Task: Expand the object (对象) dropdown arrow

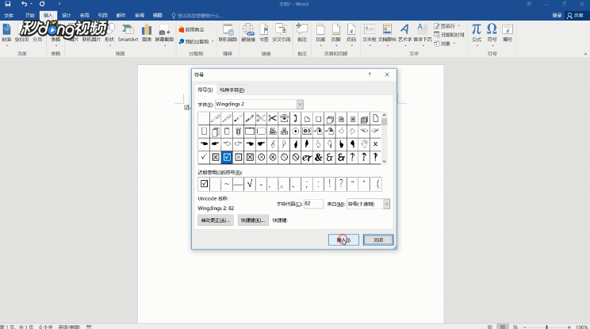Action: (454, 44)
